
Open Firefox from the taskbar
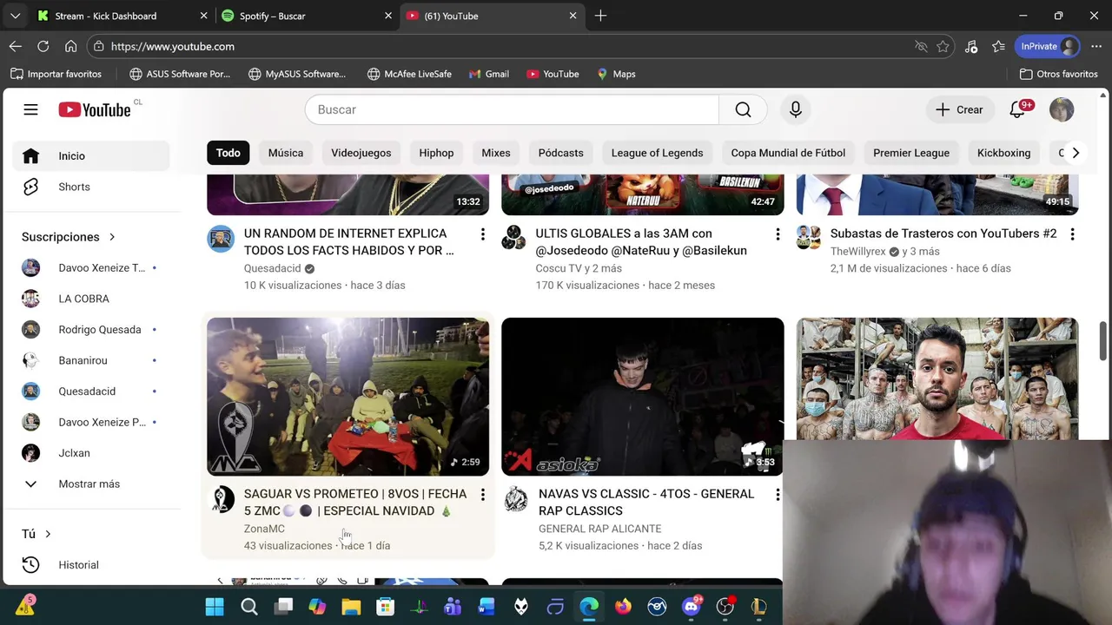coord(623,607)
